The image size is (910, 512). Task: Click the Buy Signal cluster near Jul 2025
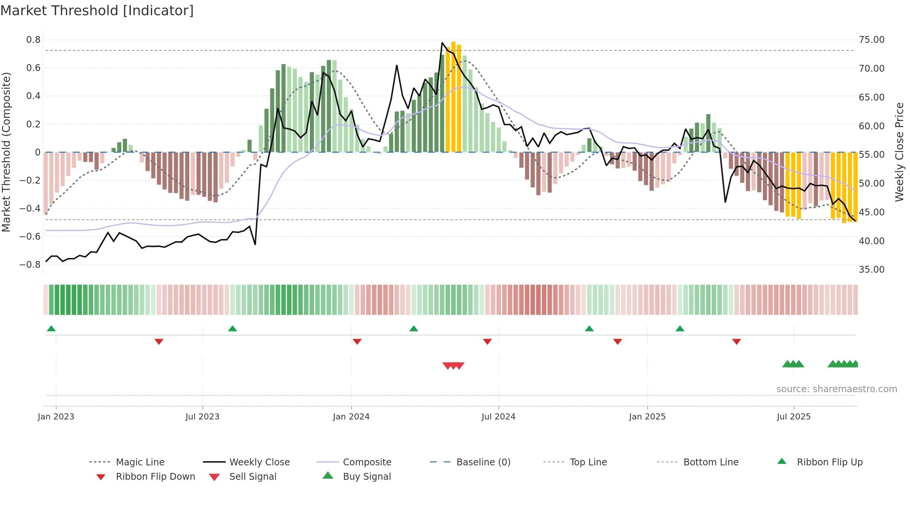(793, 364)
